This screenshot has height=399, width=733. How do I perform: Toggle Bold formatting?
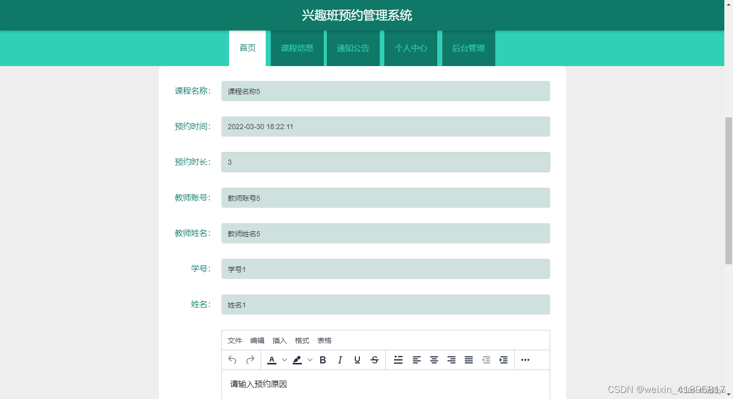[x=323, y=360]
